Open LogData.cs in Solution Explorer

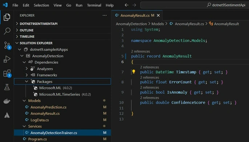point(40,120)
